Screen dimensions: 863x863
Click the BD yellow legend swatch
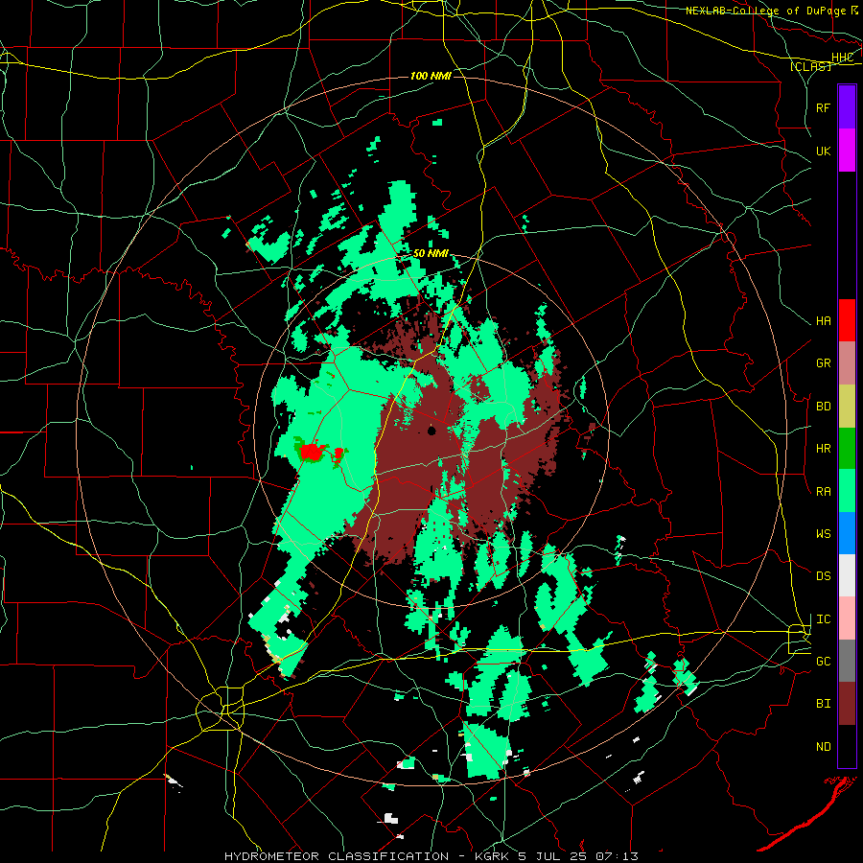pos(847,407)
